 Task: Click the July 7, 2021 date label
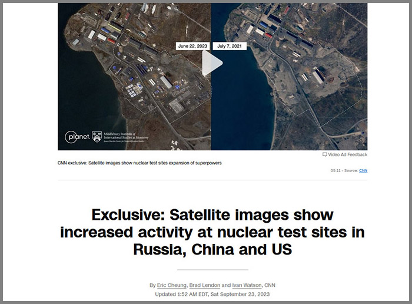point(230,46)
